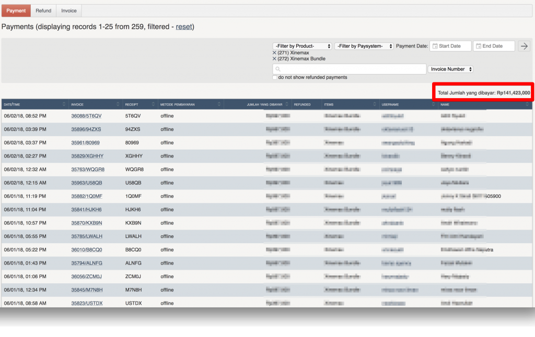535x337 pixels.
Task: Open invoice 36056/ZCM0J
Action: 86,276
